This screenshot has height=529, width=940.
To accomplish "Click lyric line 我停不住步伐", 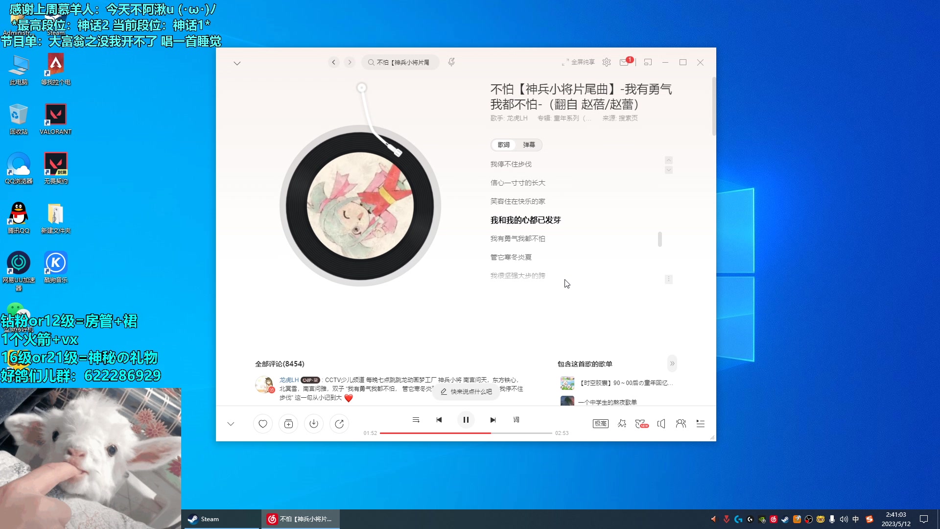I will 511,164.
